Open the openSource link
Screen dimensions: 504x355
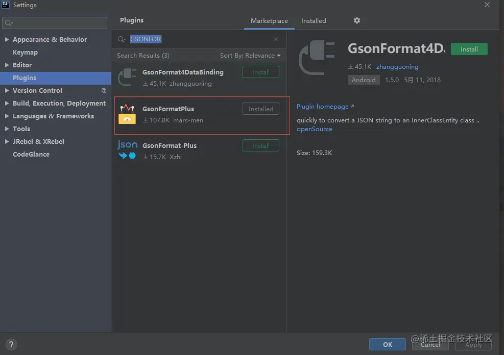[315, 129]
